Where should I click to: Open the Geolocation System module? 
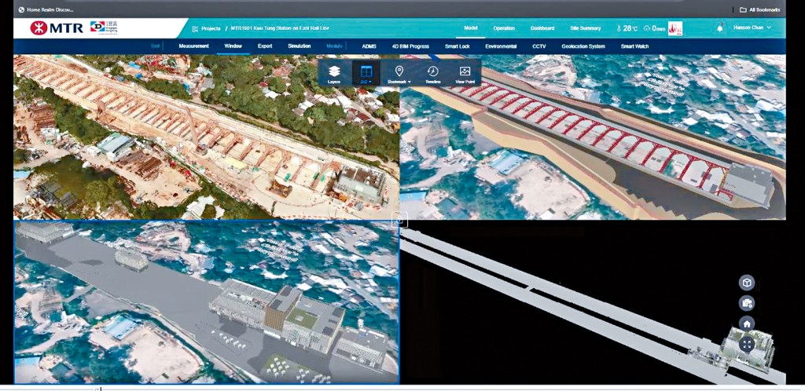(x=583, y=46)
